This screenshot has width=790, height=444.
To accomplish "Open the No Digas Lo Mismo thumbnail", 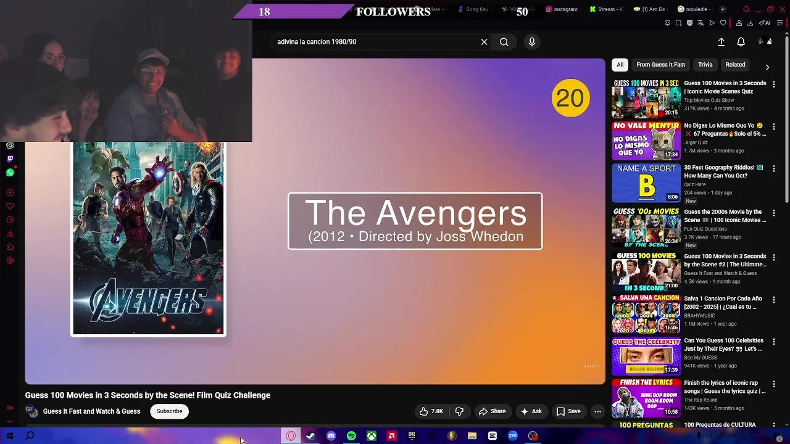I will (x=646, y=141).
